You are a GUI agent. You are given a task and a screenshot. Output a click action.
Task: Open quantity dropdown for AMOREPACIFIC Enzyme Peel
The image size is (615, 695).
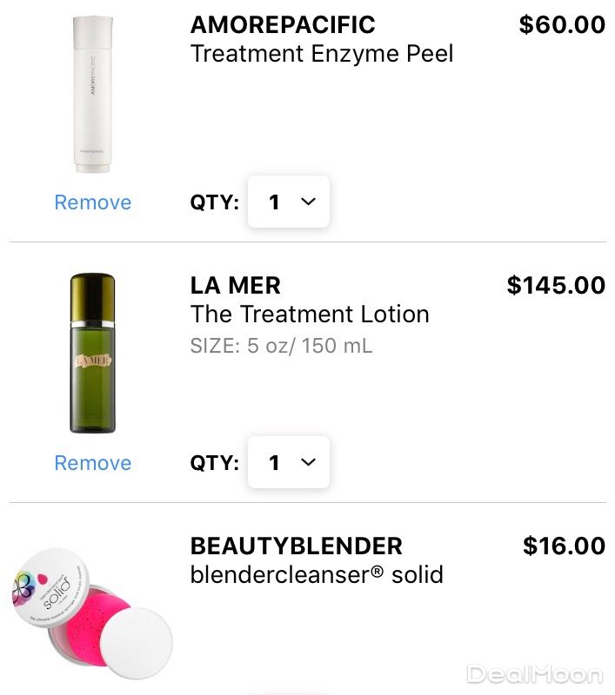coord(289,202)
